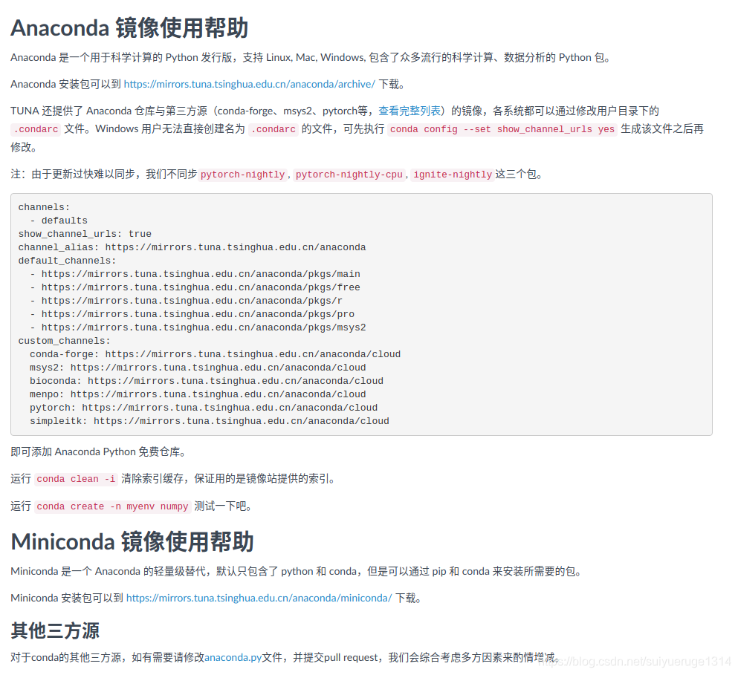Viewport: 738px width, 675px height.
Task: Click the first '.condarc' inline code
Action: 36,129
